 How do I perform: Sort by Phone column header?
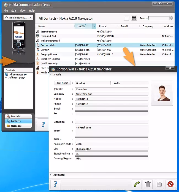103,26
